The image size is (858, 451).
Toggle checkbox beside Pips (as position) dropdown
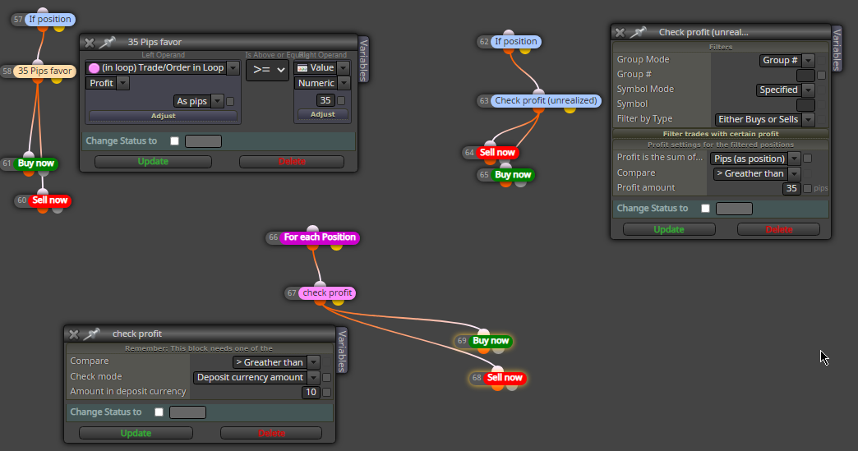coord(808,159)
